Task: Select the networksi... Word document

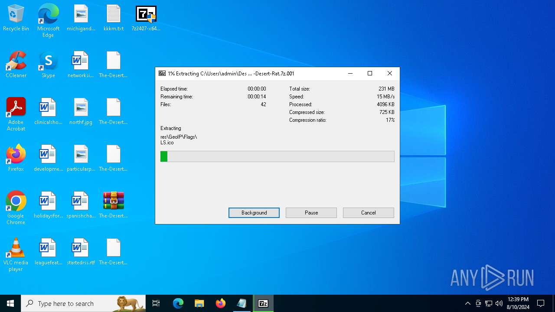Action: [x=81, y=65]
